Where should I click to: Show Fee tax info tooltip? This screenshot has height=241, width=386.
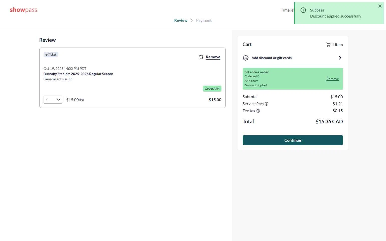258,111
